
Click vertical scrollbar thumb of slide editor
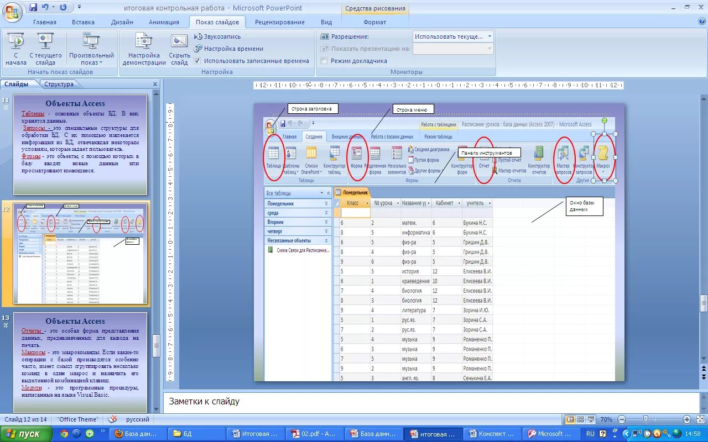point(704,303)
